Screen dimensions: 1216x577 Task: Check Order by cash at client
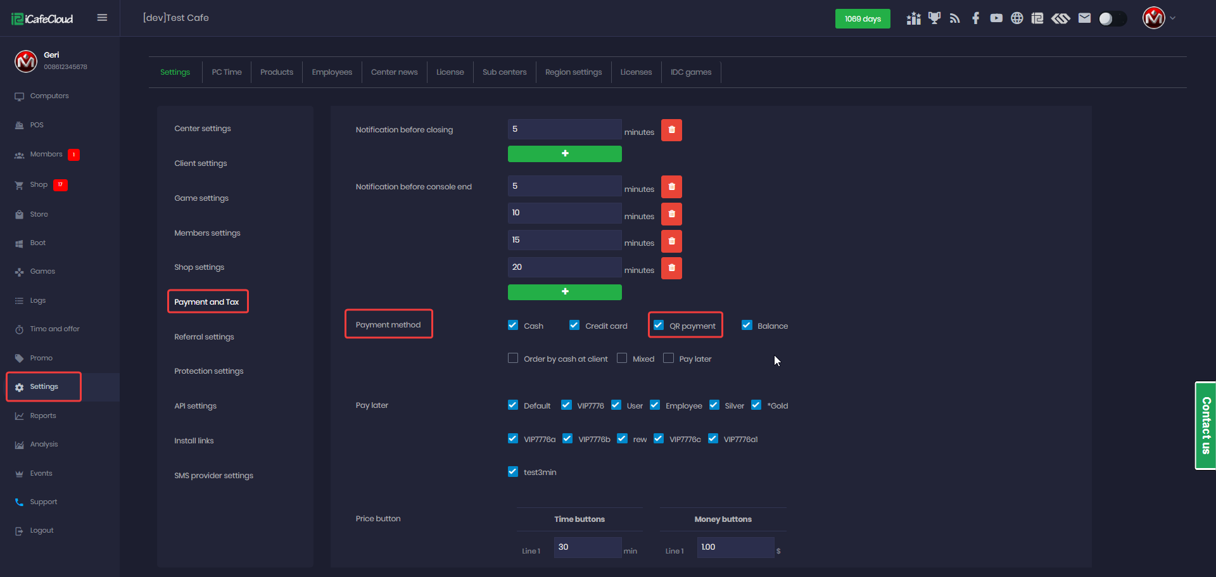pyautogui.click(x=513, y=358)
